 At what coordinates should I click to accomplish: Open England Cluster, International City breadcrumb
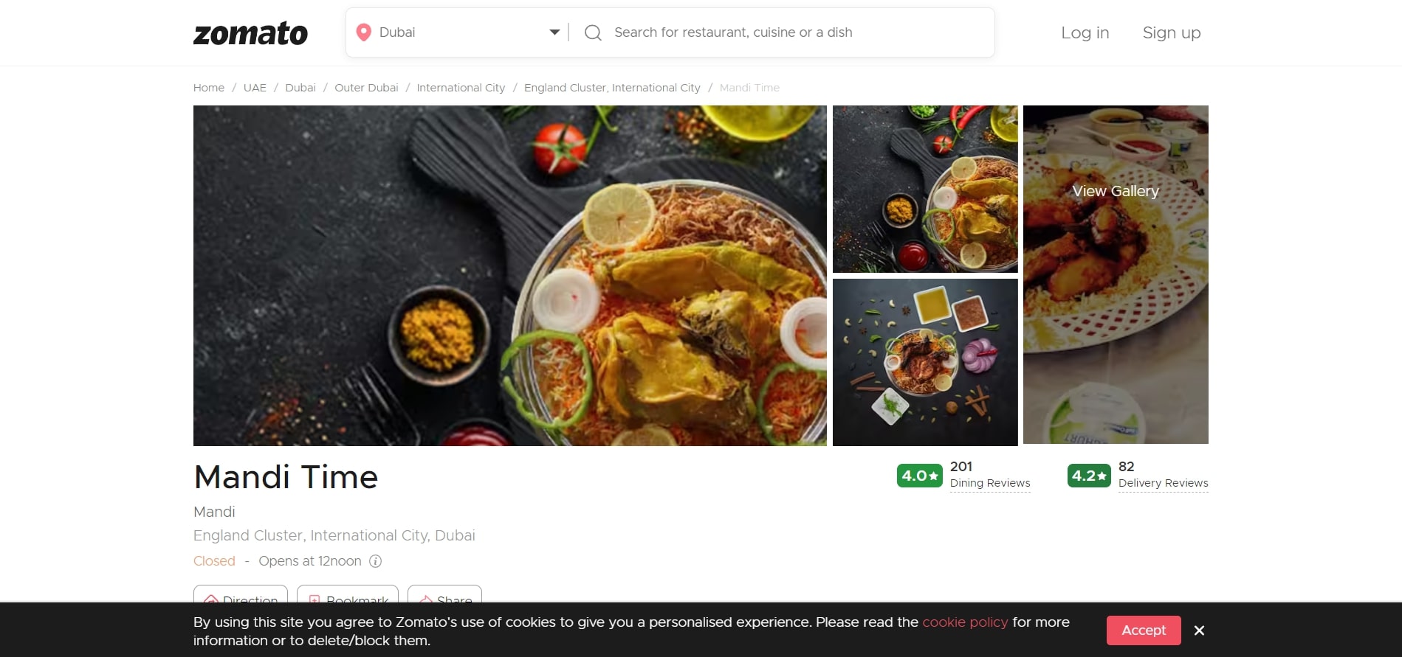[612, 88]
